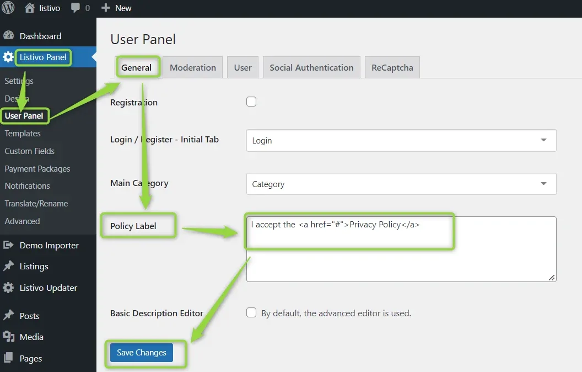Click the Posts pushpin icon

pos(8,316)
